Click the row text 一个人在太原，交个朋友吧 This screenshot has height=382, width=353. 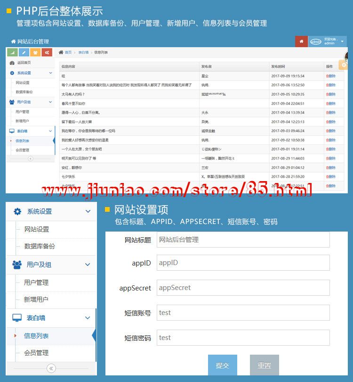[x=82, y=149]
